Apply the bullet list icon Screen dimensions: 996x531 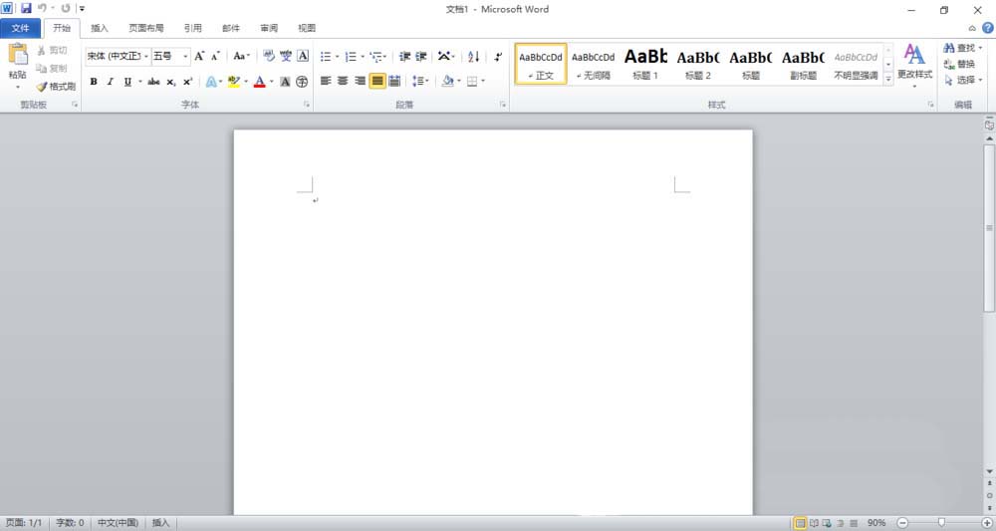coord(325,57)
